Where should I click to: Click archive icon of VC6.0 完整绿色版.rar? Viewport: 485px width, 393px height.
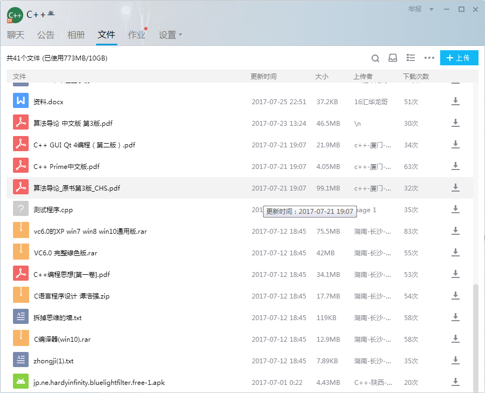21,252
